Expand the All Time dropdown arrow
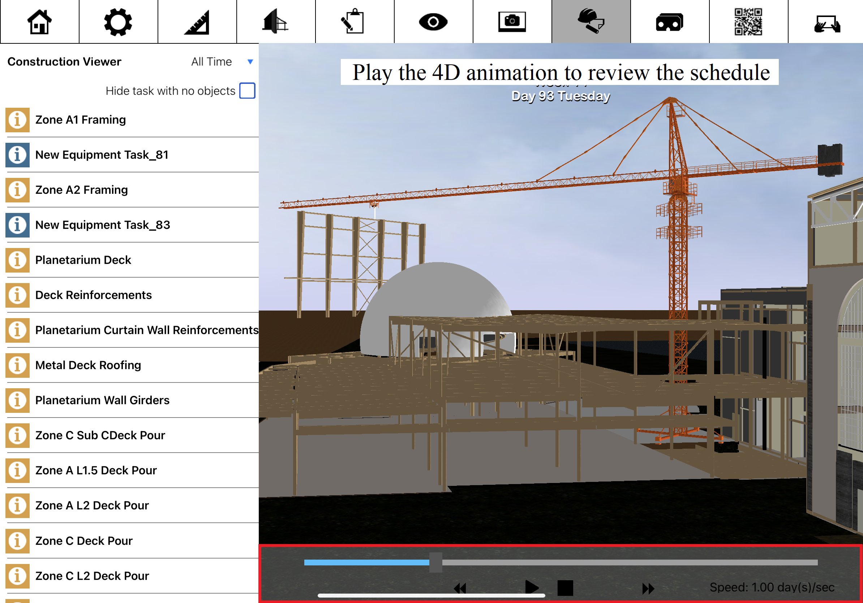Image resolution: width=863 pixels, height=603 pixels. tap(250, 62)
